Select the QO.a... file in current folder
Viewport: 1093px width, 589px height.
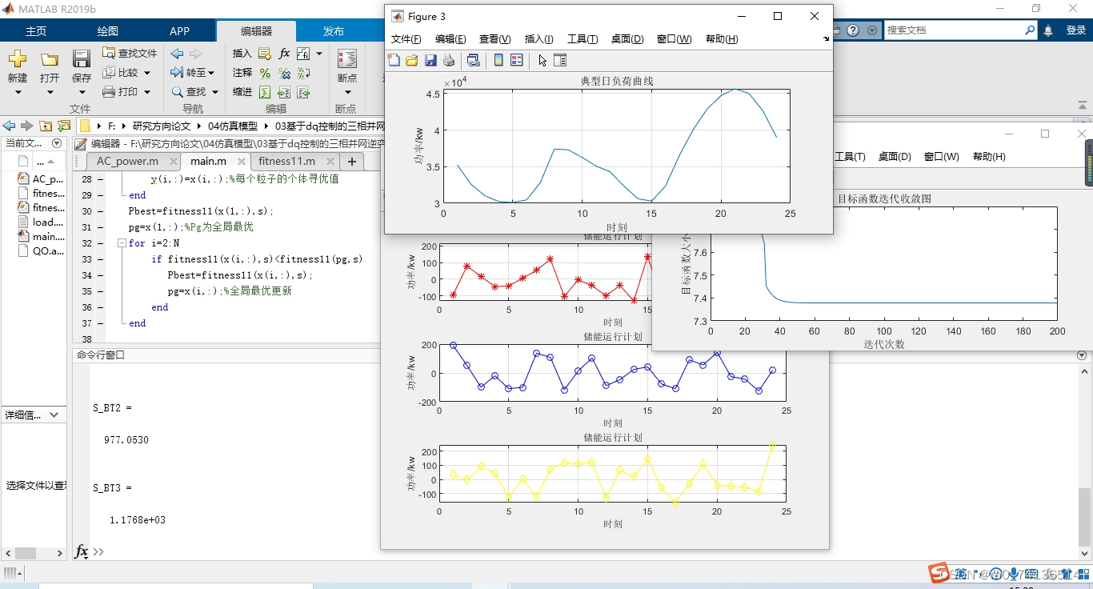[x=41, y=251]
